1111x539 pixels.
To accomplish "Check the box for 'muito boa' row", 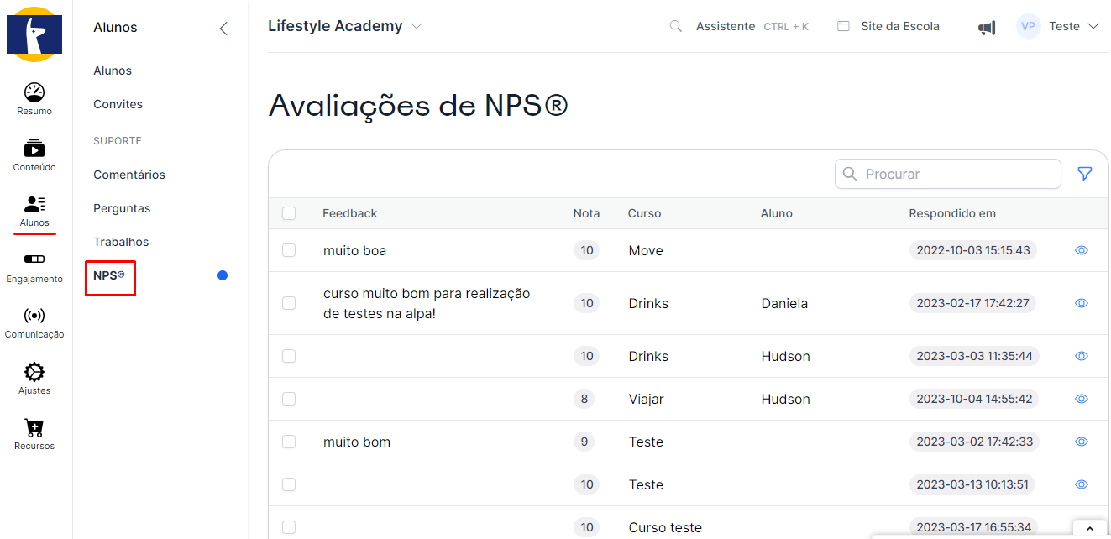I will pos(289,250).
